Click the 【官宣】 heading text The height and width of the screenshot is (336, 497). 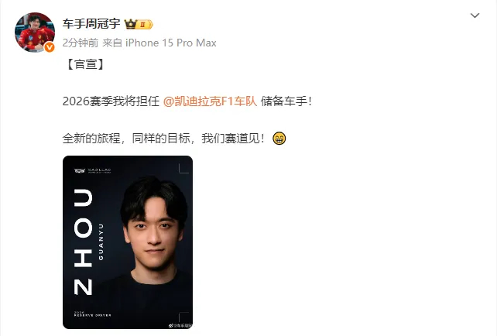click(85, 64)
